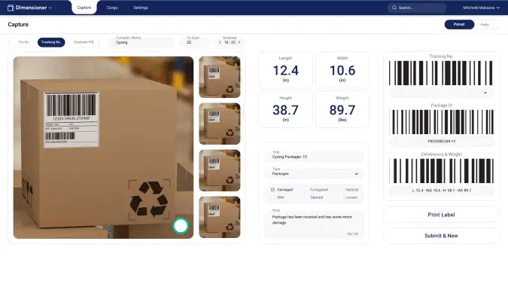Click the Submit & New button
The image size is (508, 281).
(441, 236)
